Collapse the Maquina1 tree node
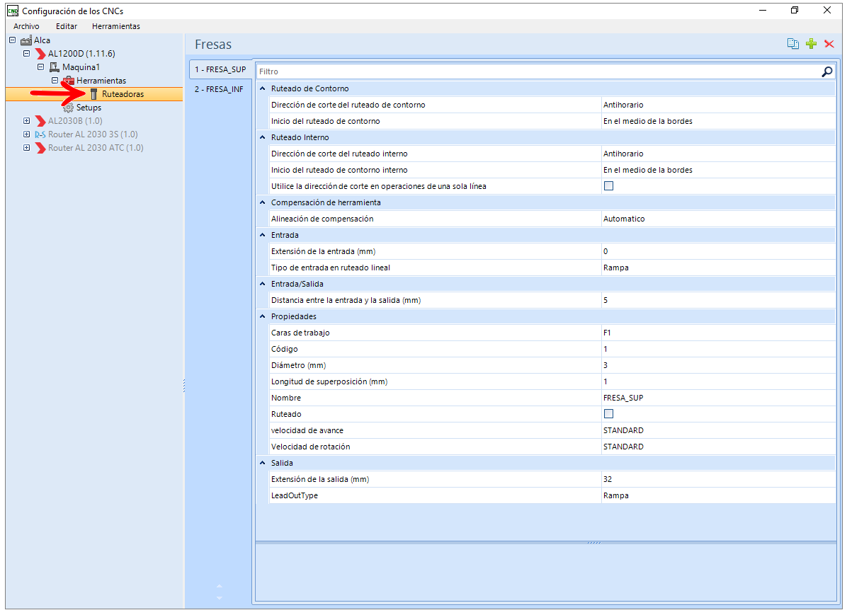Image resolution: width=847 pixels, height=615 pixels. pos(40,67)
